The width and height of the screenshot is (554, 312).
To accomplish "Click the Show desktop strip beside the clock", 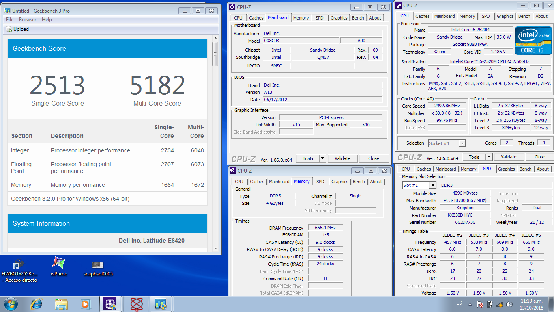I will pyautogui.click(x=551, y=304).
